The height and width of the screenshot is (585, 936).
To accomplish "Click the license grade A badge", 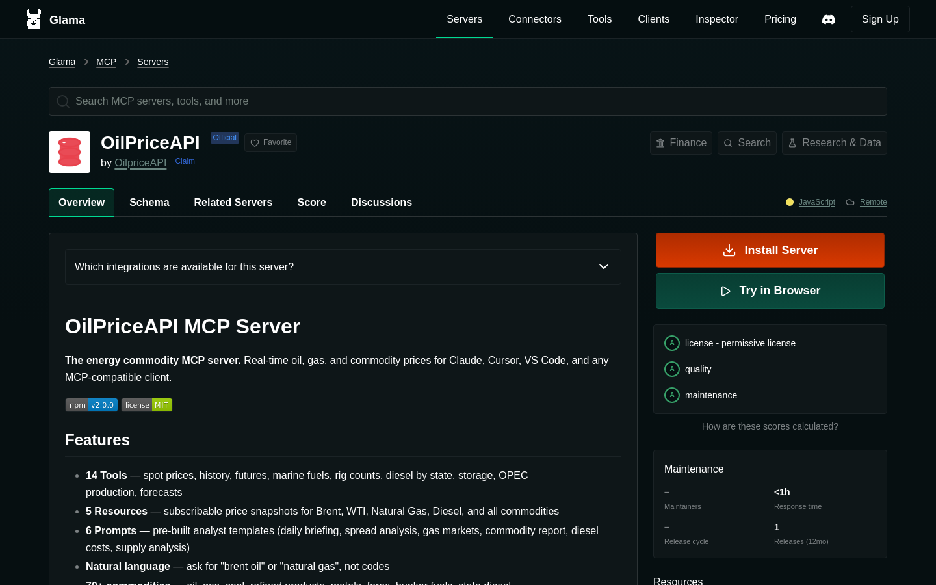I will (672, 343).
